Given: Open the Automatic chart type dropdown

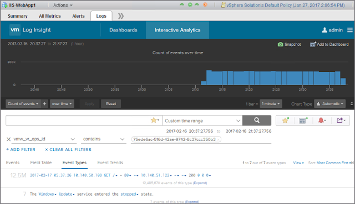Looking at the screenshot, I should [x=330, y=103].
